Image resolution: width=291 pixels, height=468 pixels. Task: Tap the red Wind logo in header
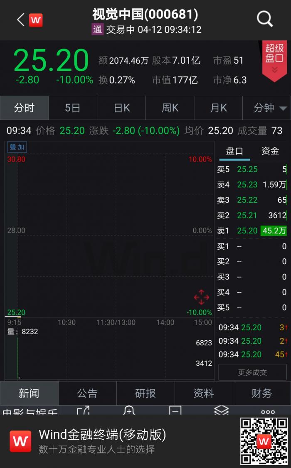pyautogui.click(x=36, y=20)
